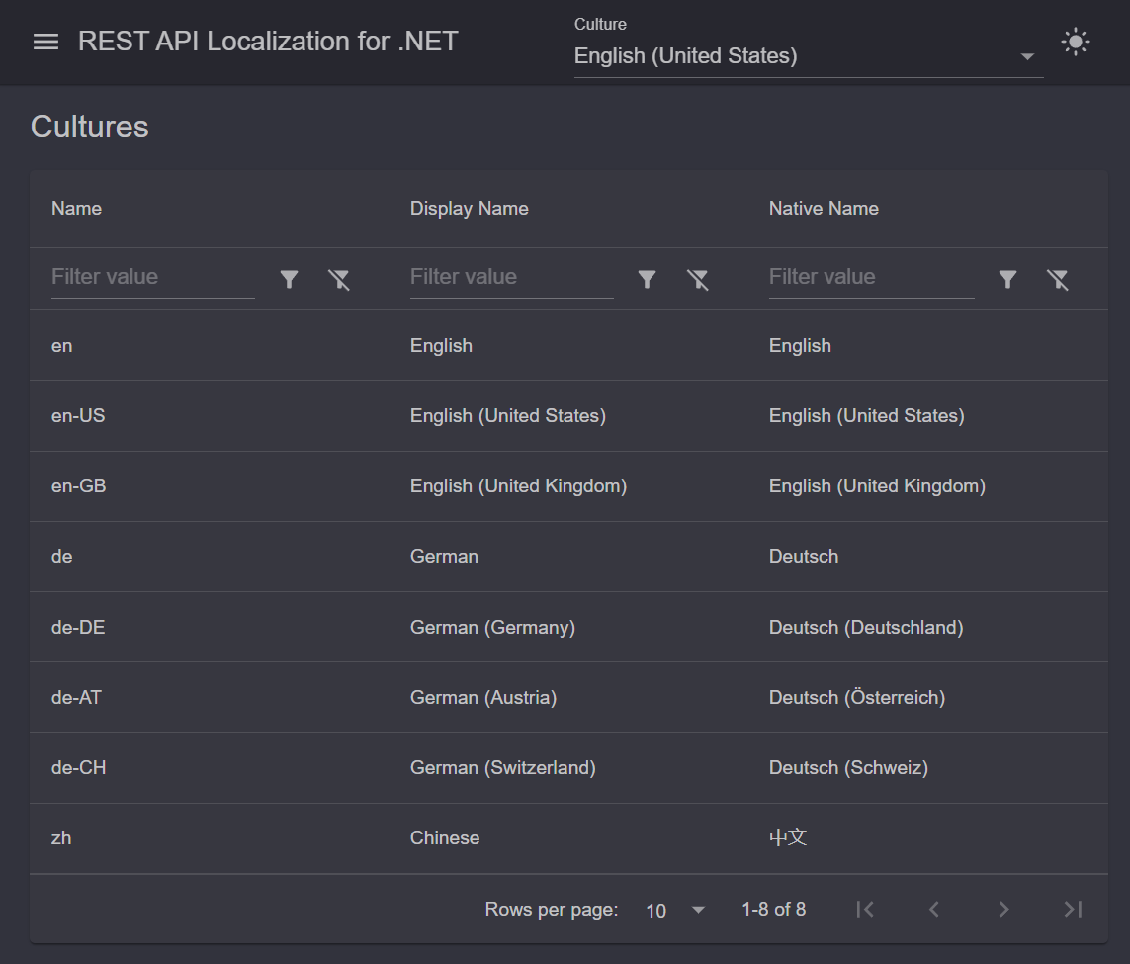Select the 'de' name cell
This screenshot has height=964, width=1130.
[x=62, y=557]
